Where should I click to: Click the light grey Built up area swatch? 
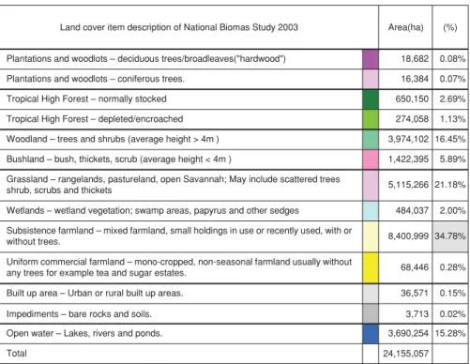click(371, 294)
